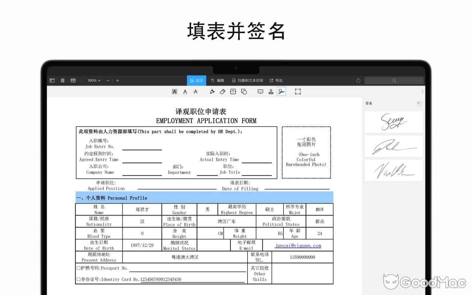Open the Shapes annotation tool
472x295 pixels.
(243, 91)
